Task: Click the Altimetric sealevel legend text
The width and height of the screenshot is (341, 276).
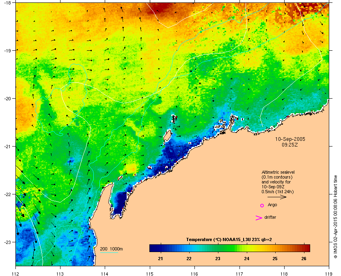Action: [x=278, y=172]
